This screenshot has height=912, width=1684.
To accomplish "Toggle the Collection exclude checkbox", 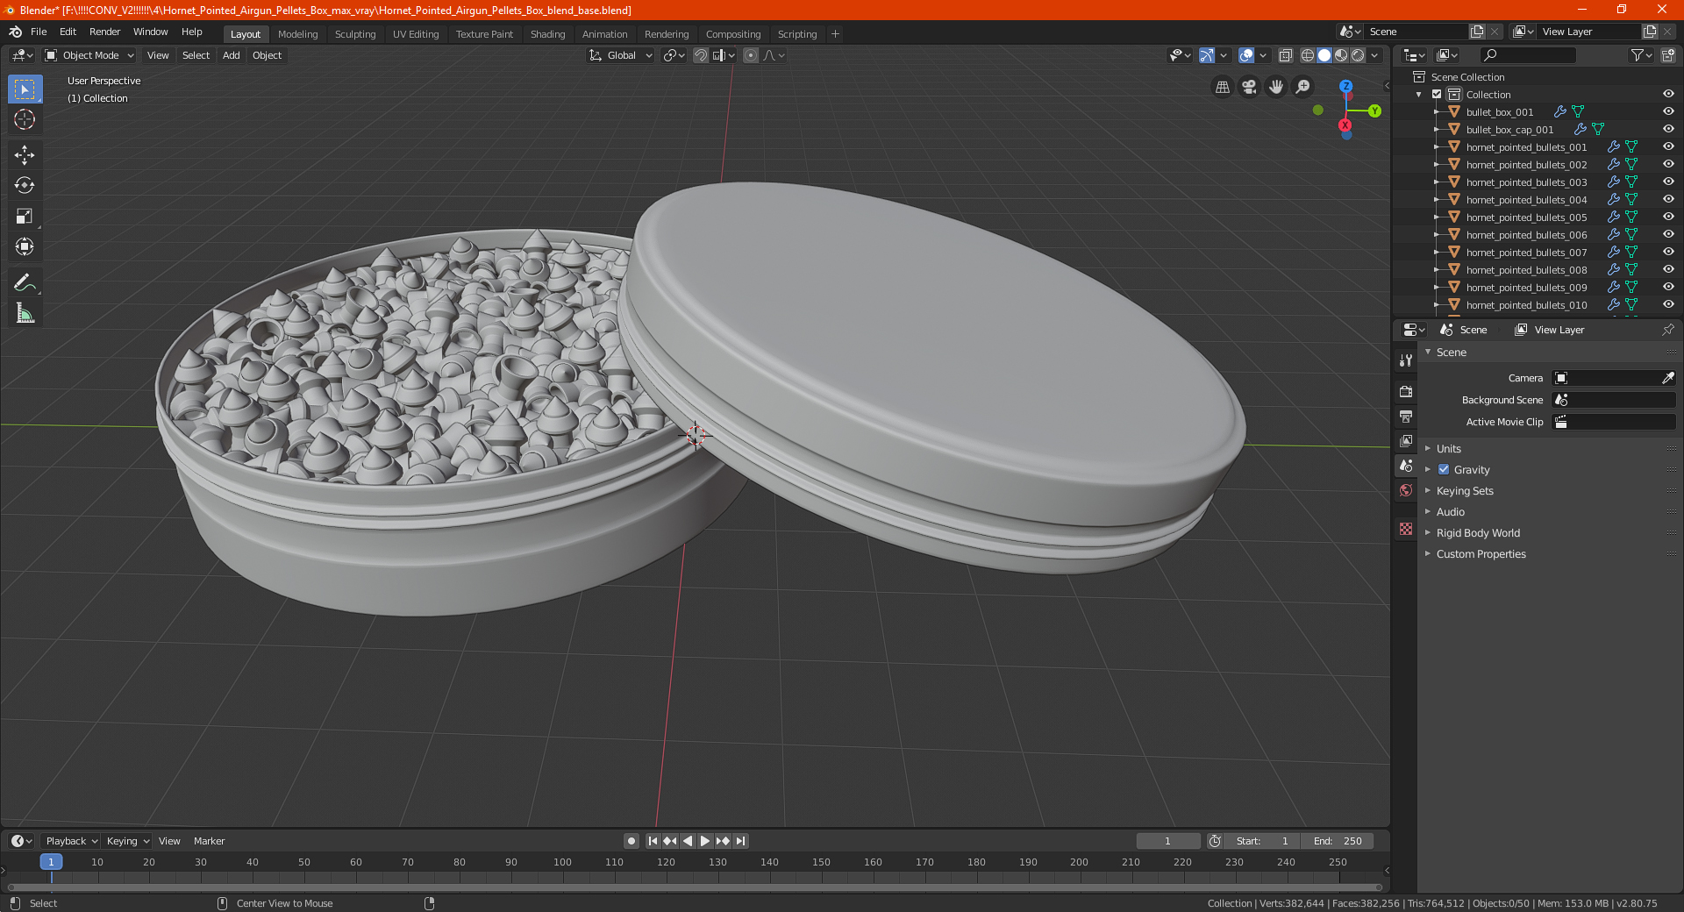I will [1437, 94].
